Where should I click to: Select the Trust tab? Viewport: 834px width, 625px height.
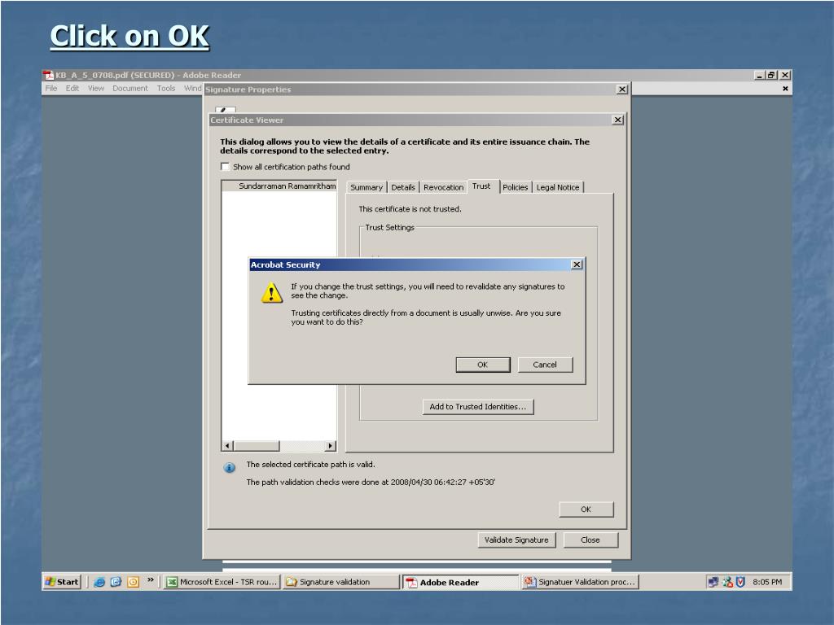point(481,186)
